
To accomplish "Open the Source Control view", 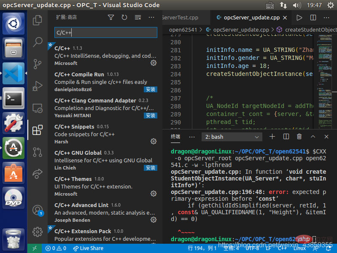I will pyautogui.click(x=38, y=64).
